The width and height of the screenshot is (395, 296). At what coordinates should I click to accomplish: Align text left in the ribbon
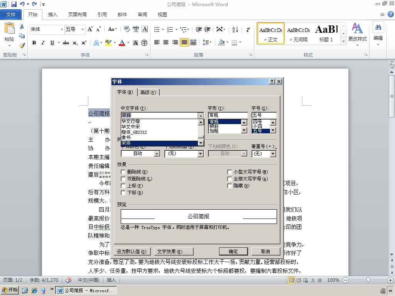[157, 42]
